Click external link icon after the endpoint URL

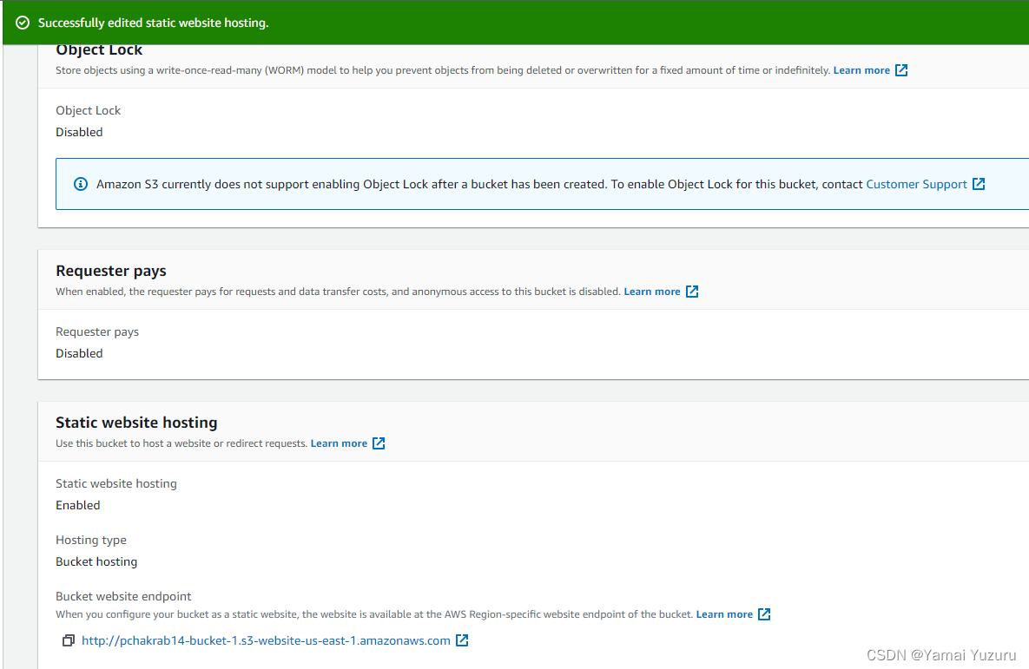(462, 640)
